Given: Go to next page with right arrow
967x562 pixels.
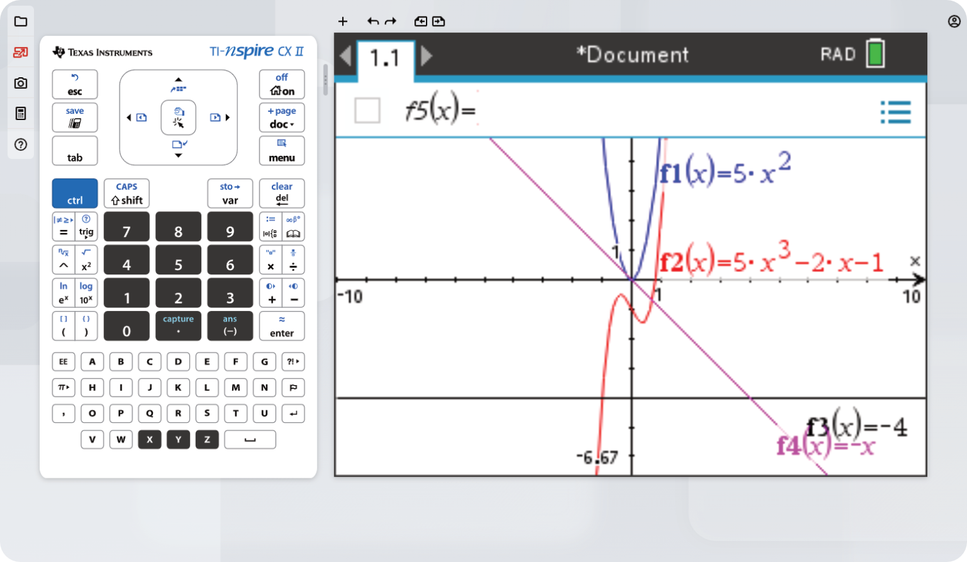Looking at the screenshot, I should (427, 56).
